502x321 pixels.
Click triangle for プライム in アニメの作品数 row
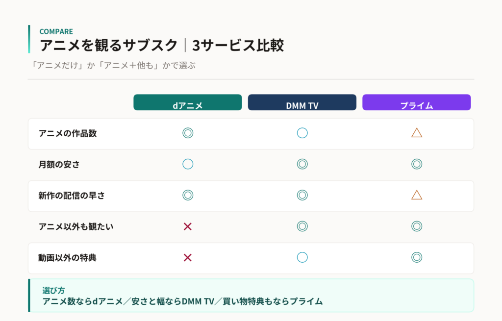click(x=417, y=133)
